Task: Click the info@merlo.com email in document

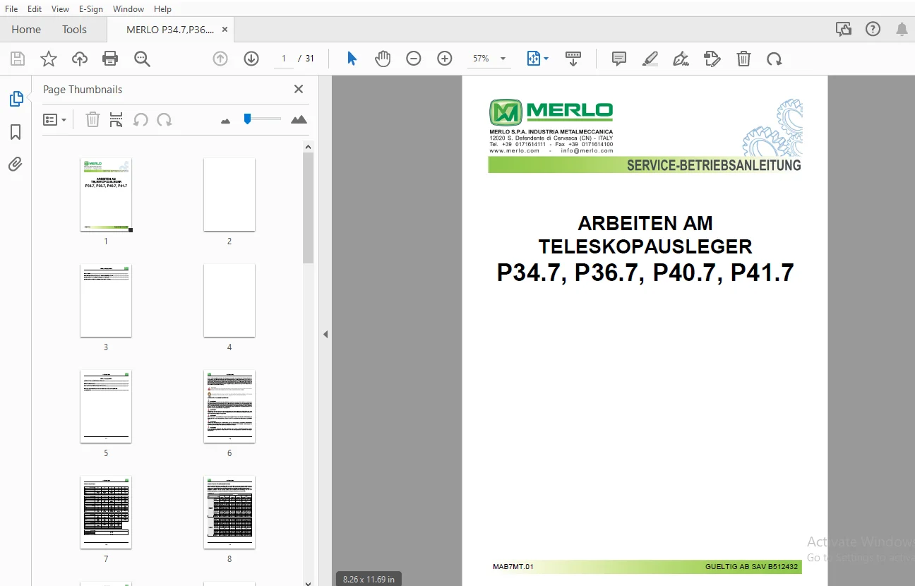Action: pyautogui.click(x=587, y=150)
